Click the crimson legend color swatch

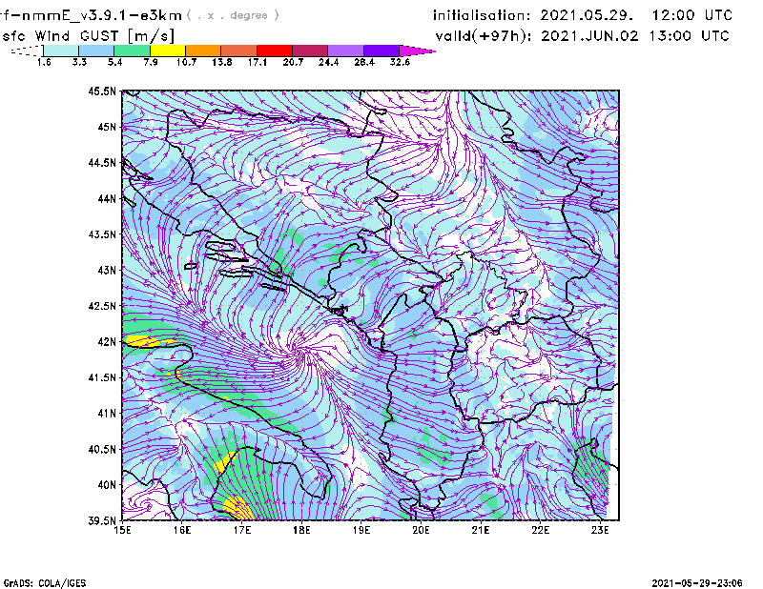(310, 51)
